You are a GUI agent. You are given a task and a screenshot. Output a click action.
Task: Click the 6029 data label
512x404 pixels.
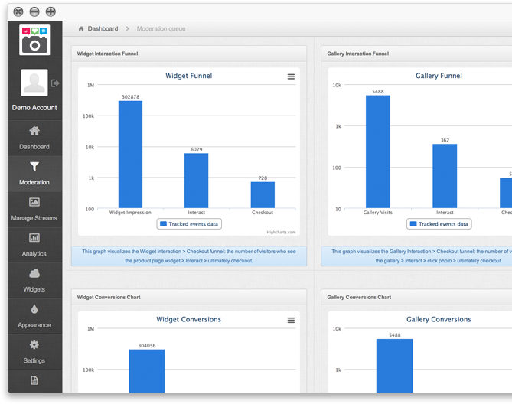[x=196, y=149]
